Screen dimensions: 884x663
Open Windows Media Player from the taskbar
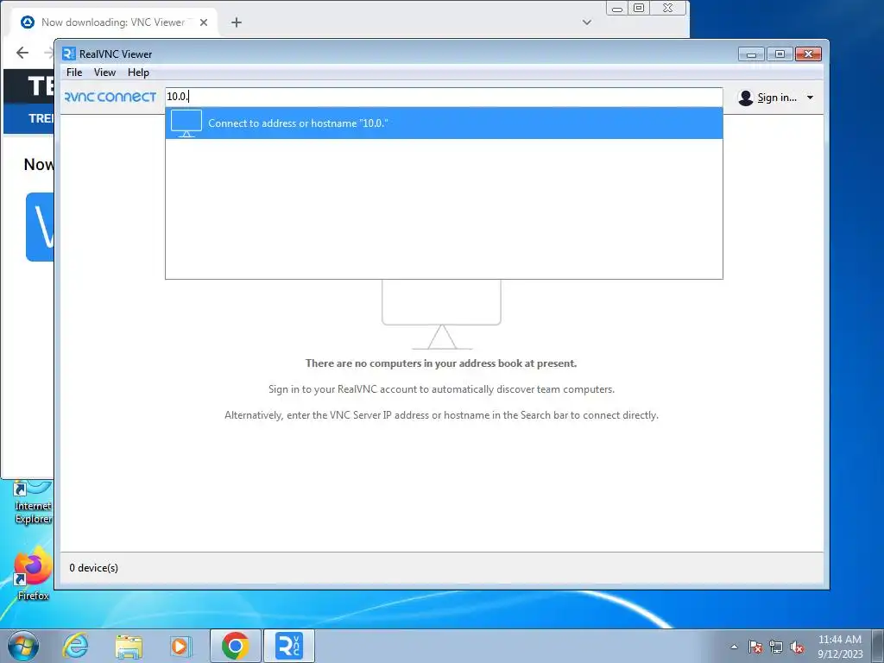tap(181, 646)
